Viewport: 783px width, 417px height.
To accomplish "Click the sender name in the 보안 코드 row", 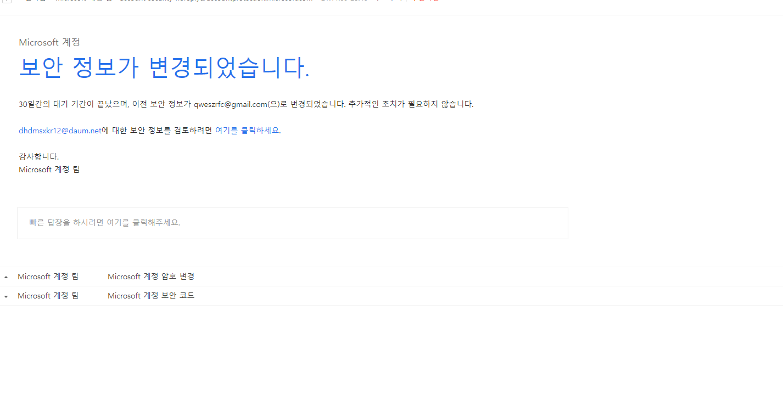I will click(48, 296).
